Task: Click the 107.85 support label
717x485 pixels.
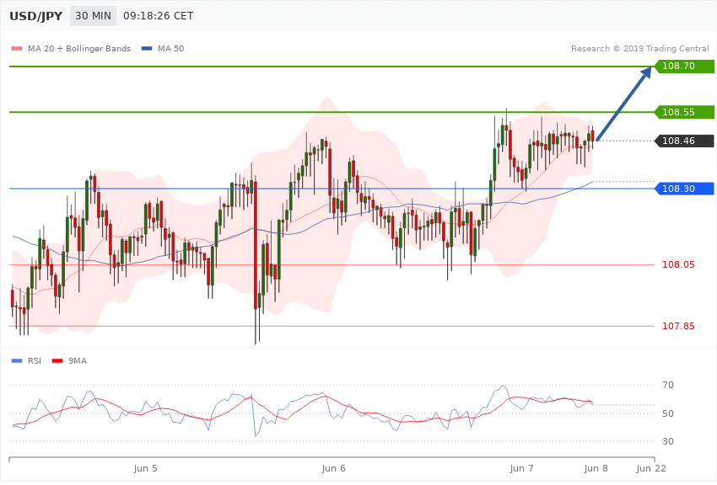Action: tap(678, 326)
